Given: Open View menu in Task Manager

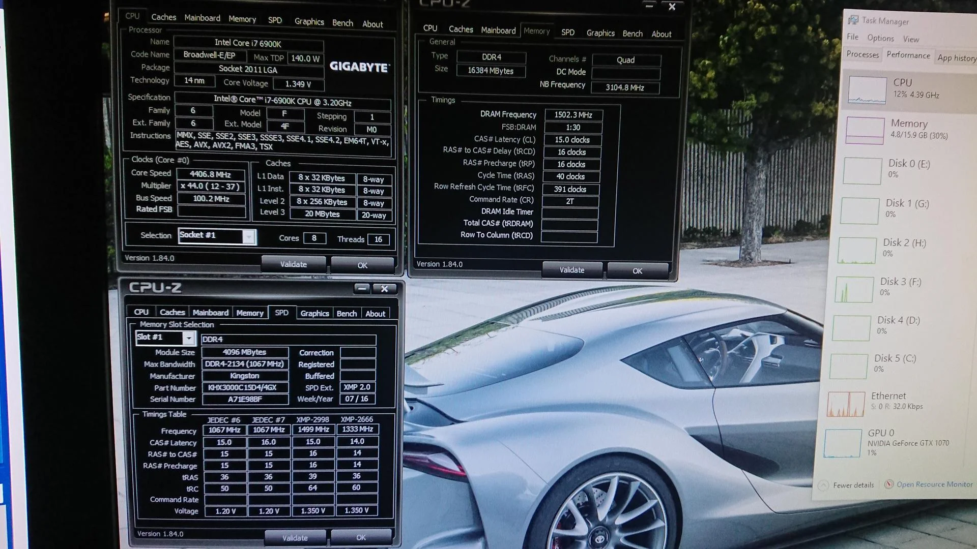Looking at the screenshot, I should point(911,39).
